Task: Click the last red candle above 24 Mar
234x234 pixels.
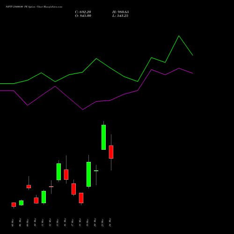Action: [x=111, y=152]
